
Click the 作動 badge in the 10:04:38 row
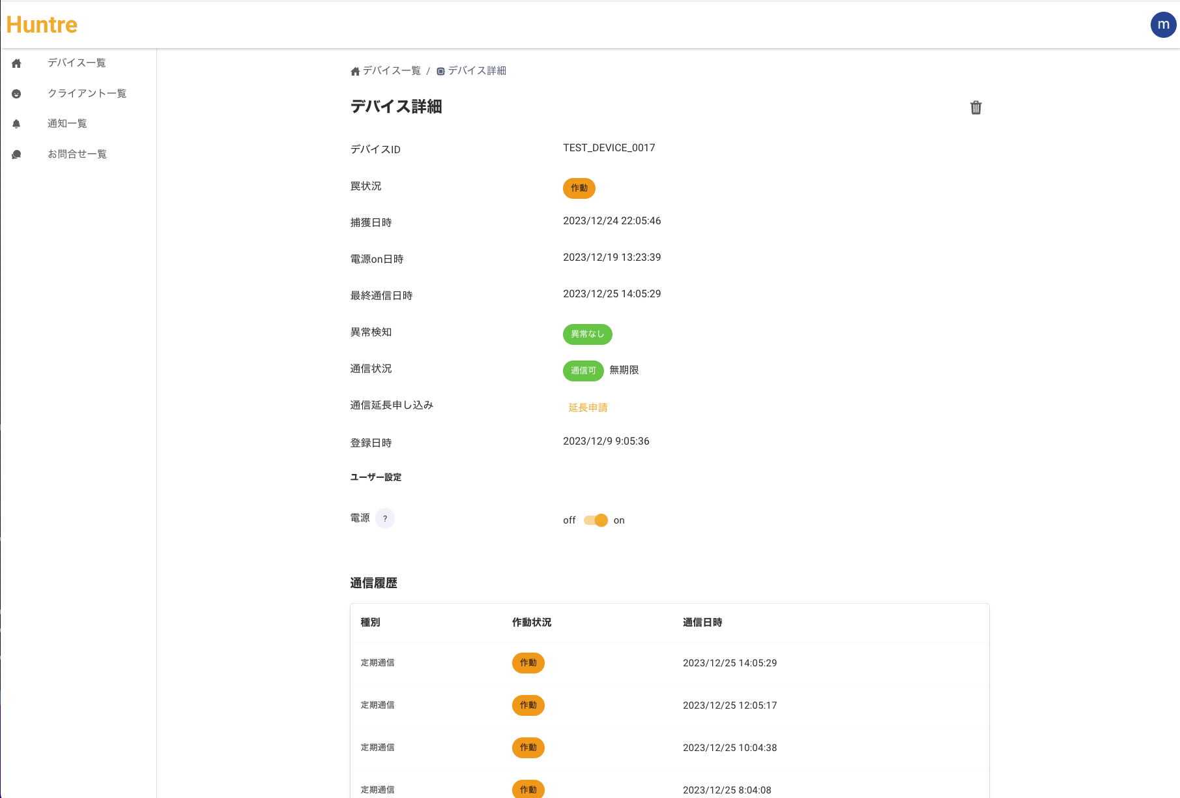click(x=528, y=748)
